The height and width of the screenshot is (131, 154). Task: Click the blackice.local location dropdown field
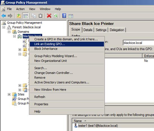click(x=139, y=43)
